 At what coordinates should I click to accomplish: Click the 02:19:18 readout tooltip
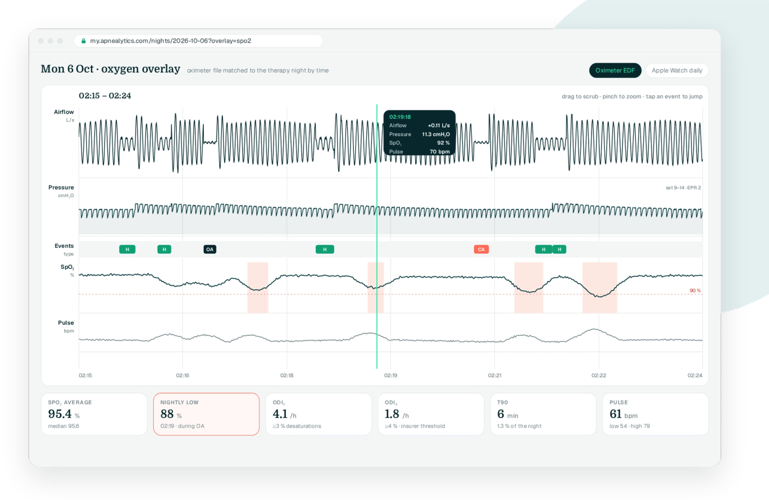tap(420, 133)
